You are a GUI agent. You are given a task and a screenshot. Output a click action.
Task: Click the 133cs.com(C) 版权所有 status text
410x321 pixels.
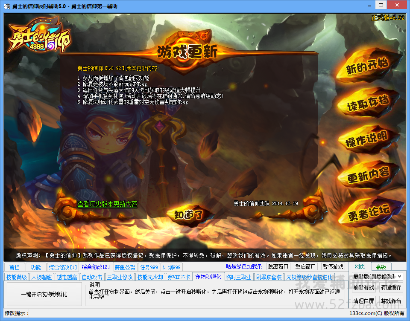point(377,313)
